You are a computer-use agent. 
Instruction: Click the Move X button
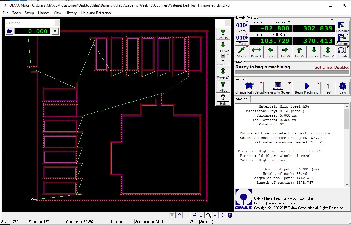[256, 52]
